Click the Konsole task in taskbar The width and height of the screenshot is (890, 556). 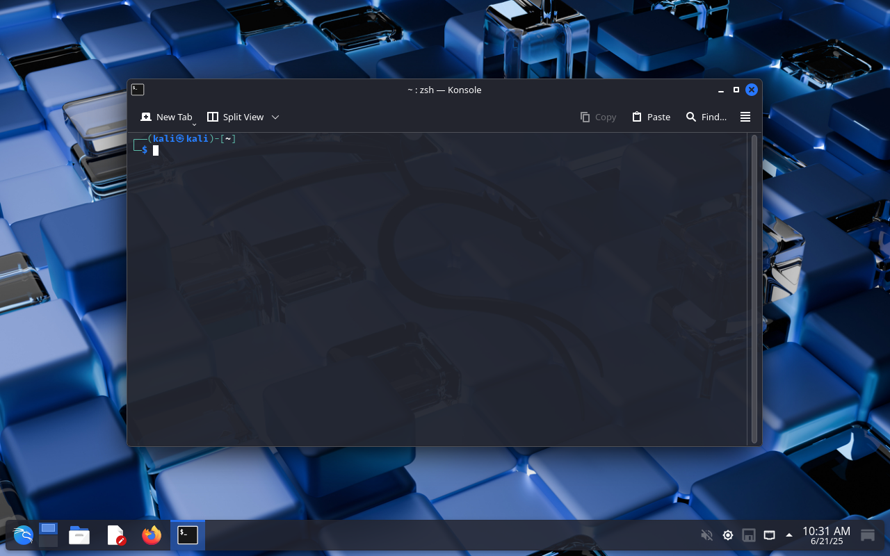tap(188, 535)
